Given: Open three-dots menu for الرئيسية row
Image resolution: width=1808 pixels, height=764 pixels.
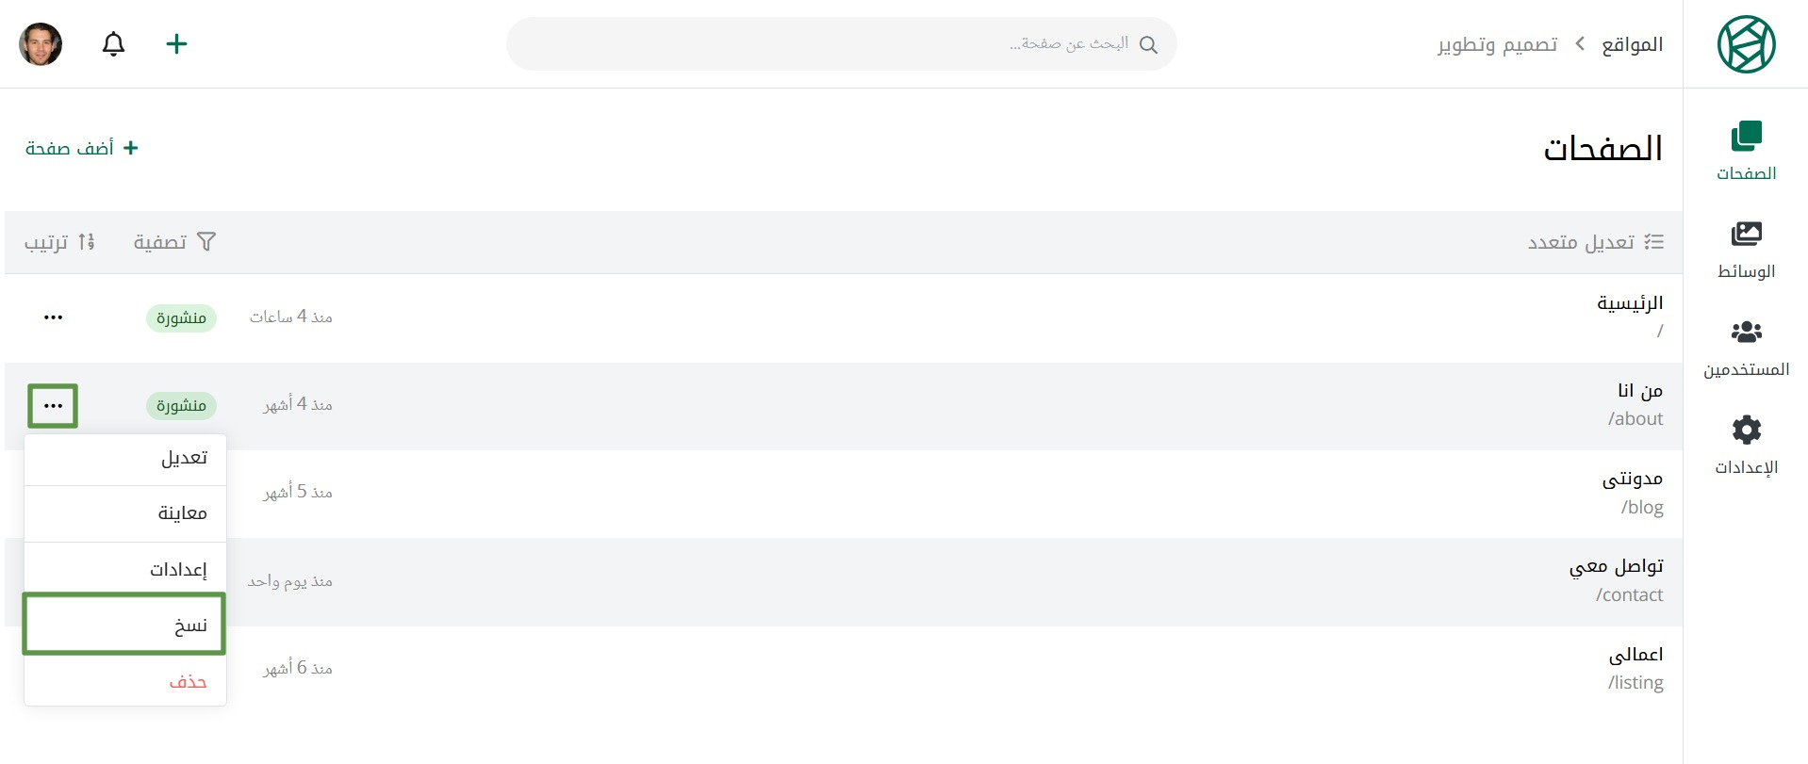Looking at the screenshot, I should pyautogui.click(x=53, y=317).
